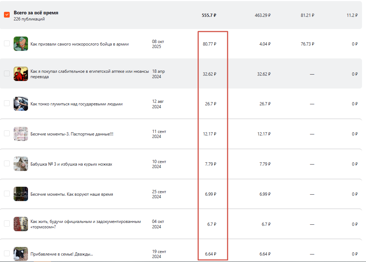Select checkbox for "Как призвали самого низкорослого бойца" row
Screen dimensions: 366x262
point(7,43)
